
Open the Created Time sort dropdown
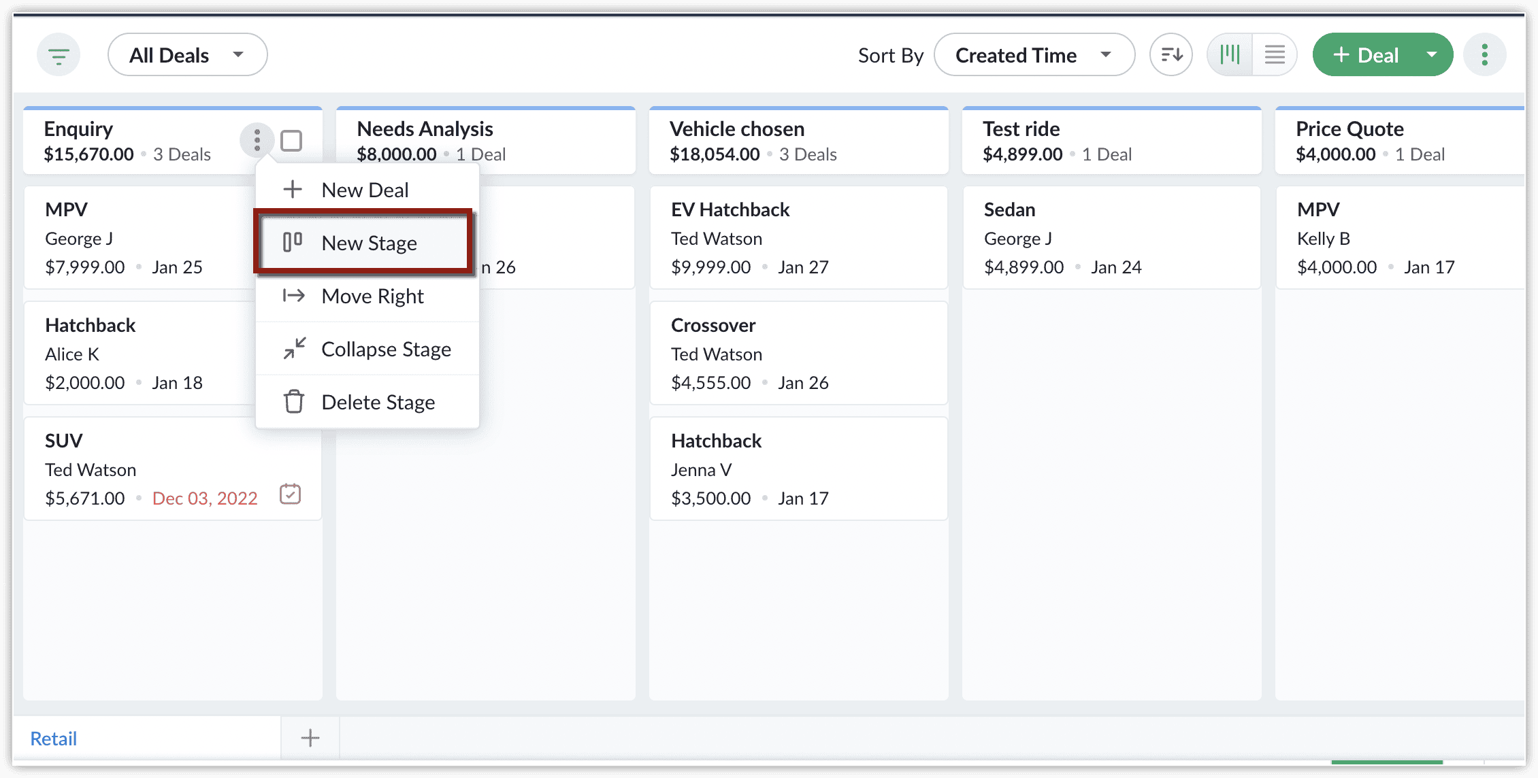click(1034, 55)
